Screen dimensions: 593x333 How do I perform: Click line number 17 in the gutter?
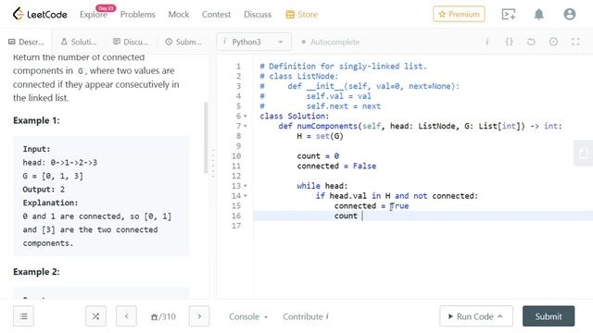(x=236, y=226)
